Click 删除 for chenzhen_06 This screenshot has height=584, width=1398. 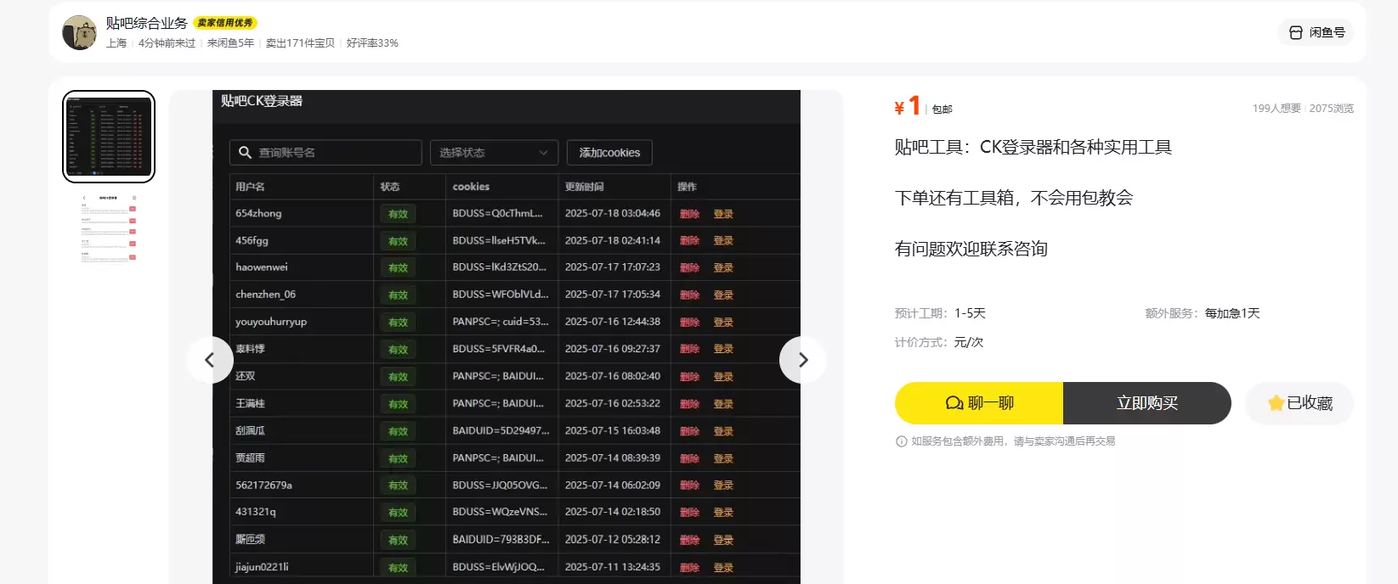coord(689,295)
